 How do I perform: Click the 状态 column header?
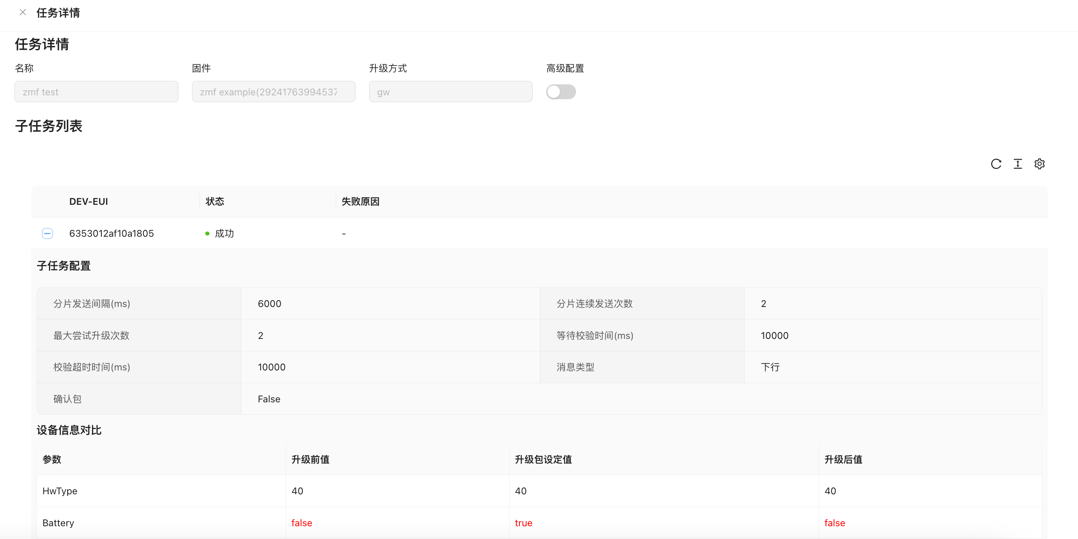(215, 201)
